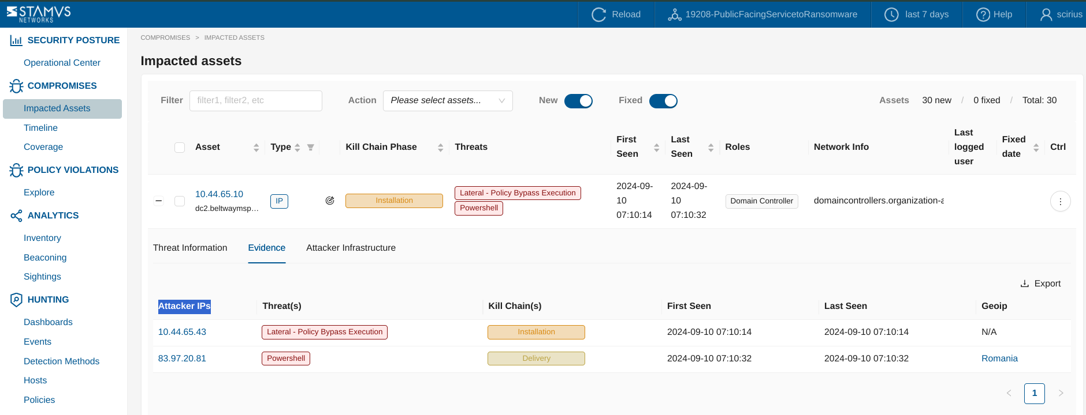Click the Type column filter funnel icon

click(x=311, y=148)
